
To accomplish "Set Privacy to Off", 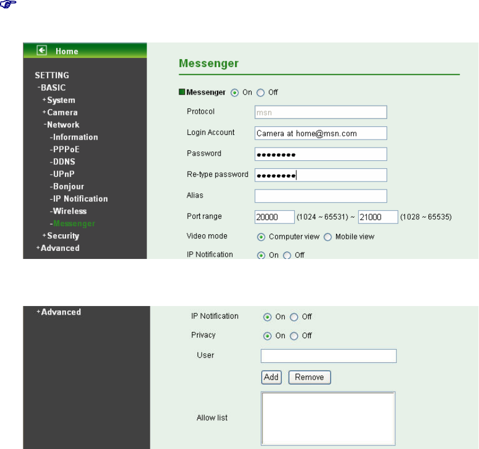I will click(294, 336).
